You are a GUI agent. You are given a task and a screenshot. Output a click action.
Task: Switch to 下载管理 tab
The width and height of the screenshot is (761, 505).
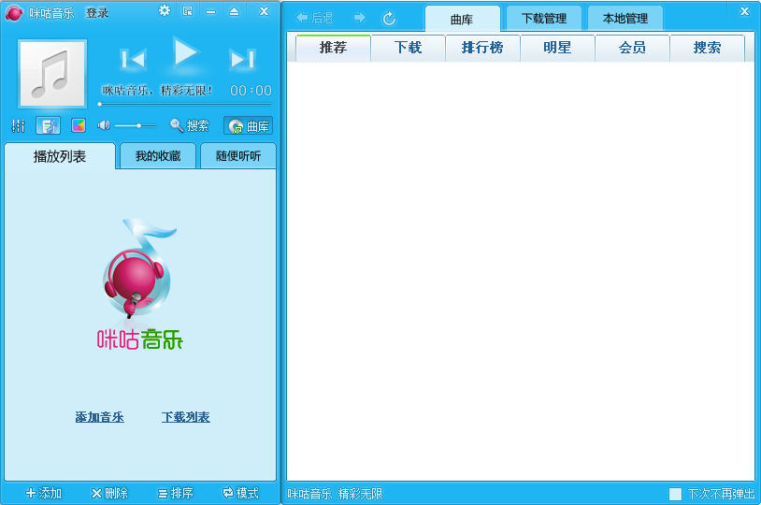pos(544,19)
